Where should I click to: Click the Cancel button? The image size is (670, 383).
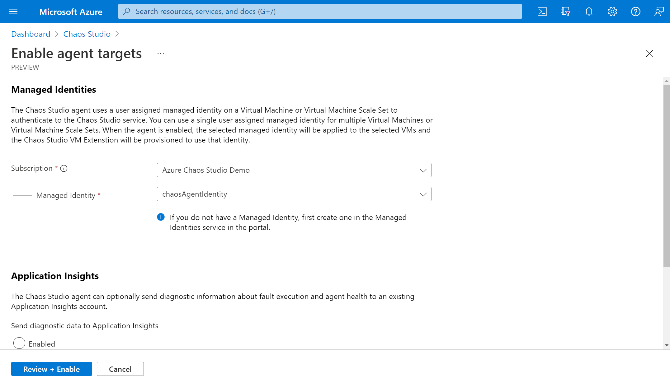pyautogui.click(x=120, y=369)
